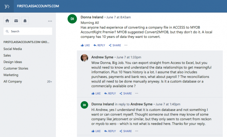Expand more options on Donna's original post
Image resolution: width=227 pixels, height=137 pixels.
[126, 45]
